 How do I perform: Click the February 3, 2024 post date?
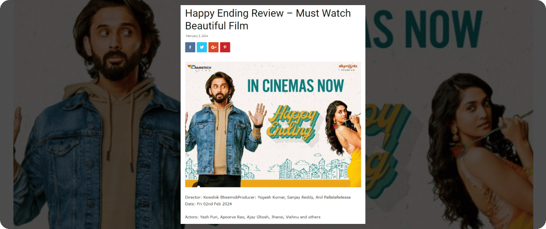pyautogui.click(x=197, y=36)
